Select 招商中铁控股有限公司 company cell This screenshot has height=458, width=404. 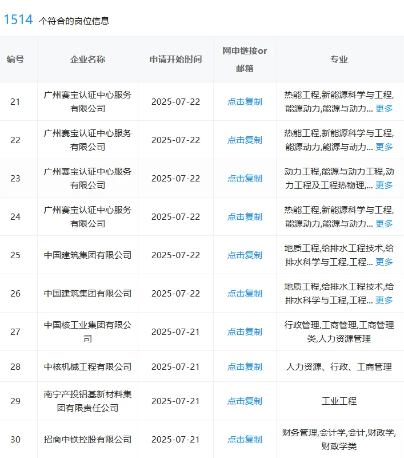click(87, 439)
